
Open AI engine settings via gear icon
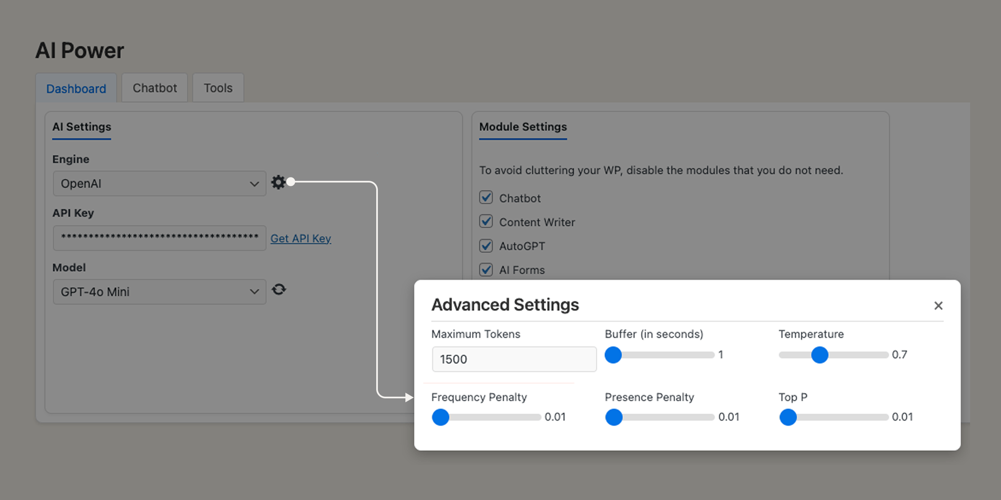coord(279,182)
